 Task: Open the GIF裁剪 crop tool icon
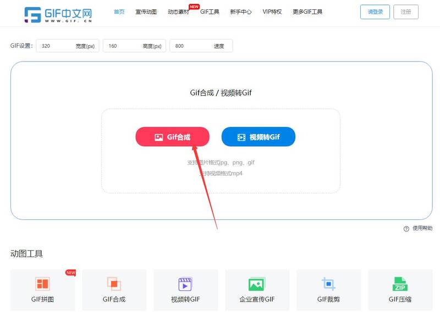[x=328, y=284]
